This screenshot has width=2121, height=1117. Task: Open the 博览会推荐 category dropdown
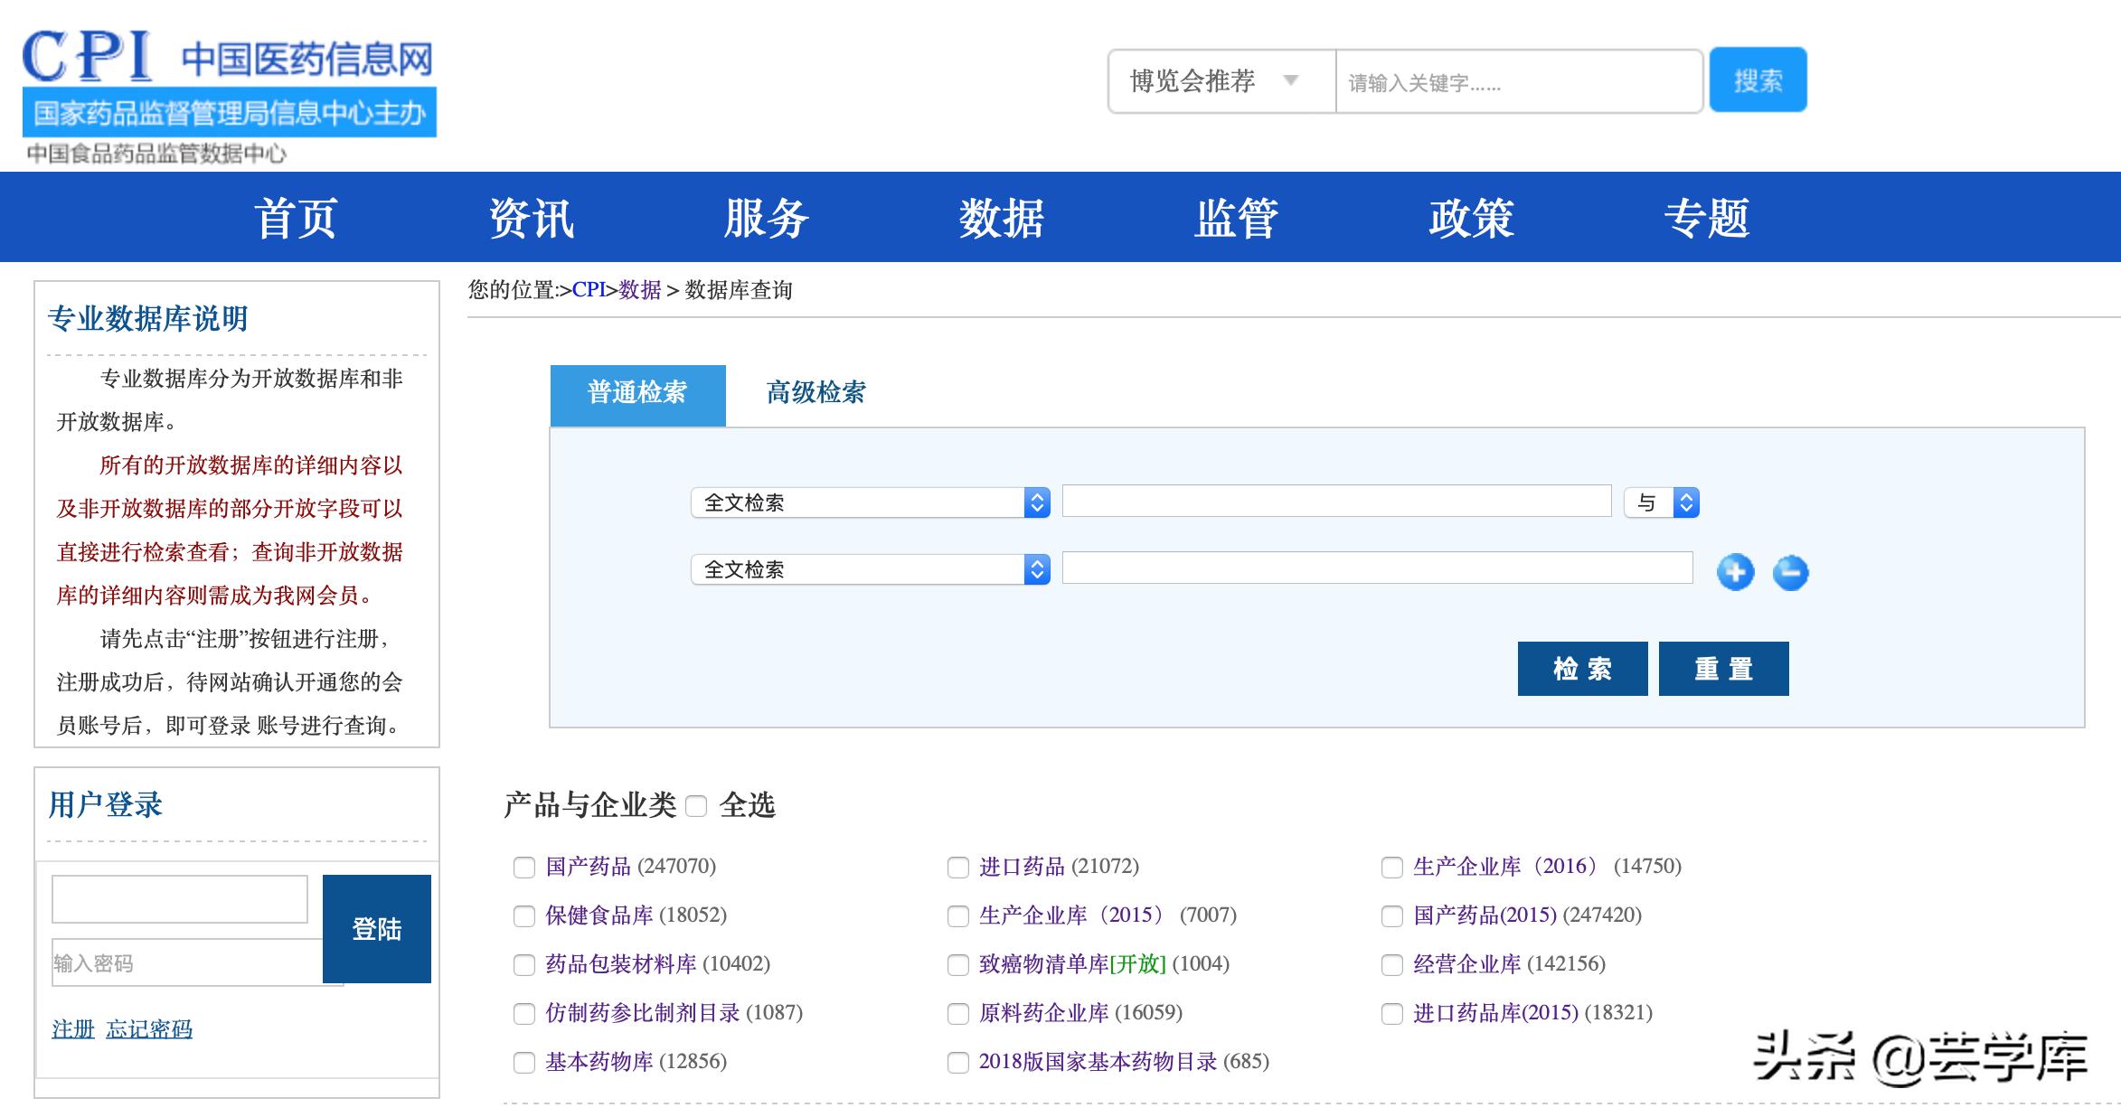1216,80
